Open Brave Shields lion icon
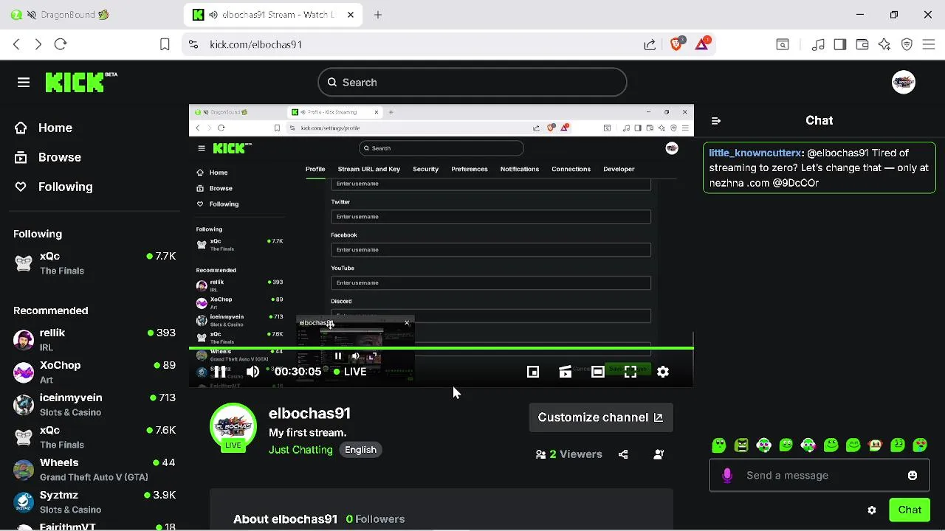This screenshot has height=531, width=945. click(676, 44)
